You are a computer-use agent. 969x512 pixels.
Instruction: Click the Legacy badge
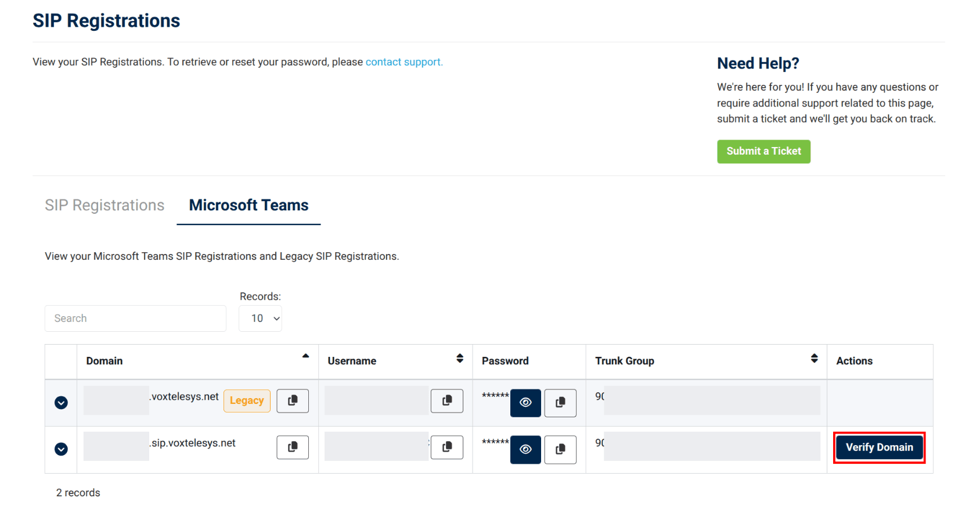point(247,401)
